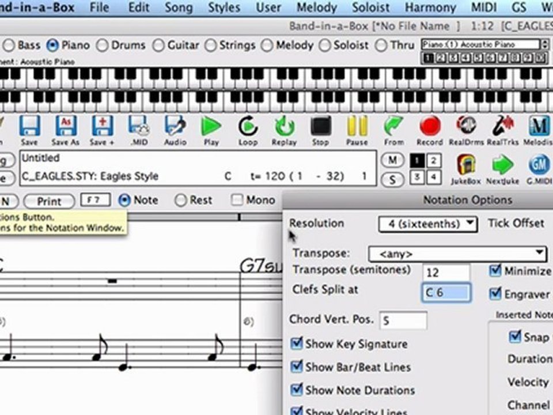Enable the Mono checkbox
The height and width of the screenshot is (415, 553).
click(237, 200)
